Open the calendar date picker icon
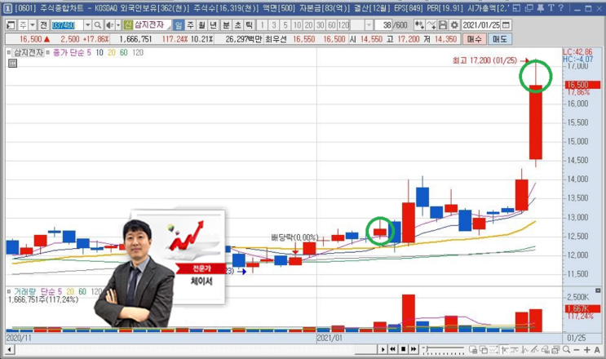Image resolution: width=606 pixels, height=359 pixels. tap(506, 25)
